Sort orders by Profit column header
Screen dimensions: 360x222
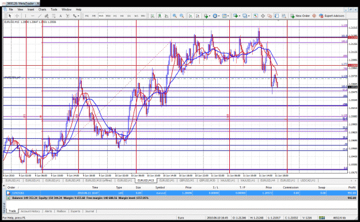[352, 187]
